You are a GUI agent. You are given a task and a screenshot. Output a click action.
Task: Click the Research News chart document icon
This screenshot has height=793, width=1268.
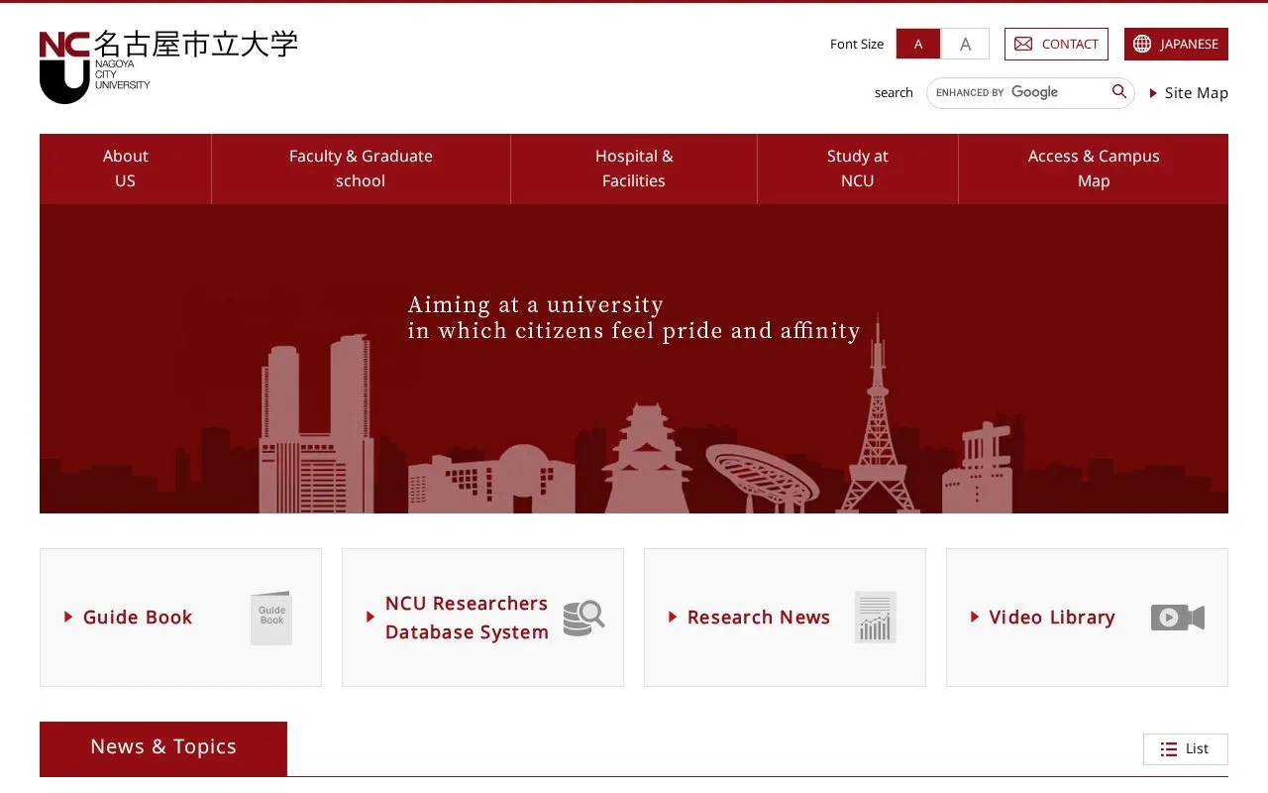876,618
